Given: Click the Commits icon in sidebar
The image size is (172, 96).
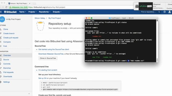Looking at the screenshot, I should click(x=1, y=64).
